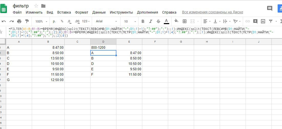The width and height of the screenshot is (282, 129).
Task: Open the Файл menu
Action: pos(17,12)
